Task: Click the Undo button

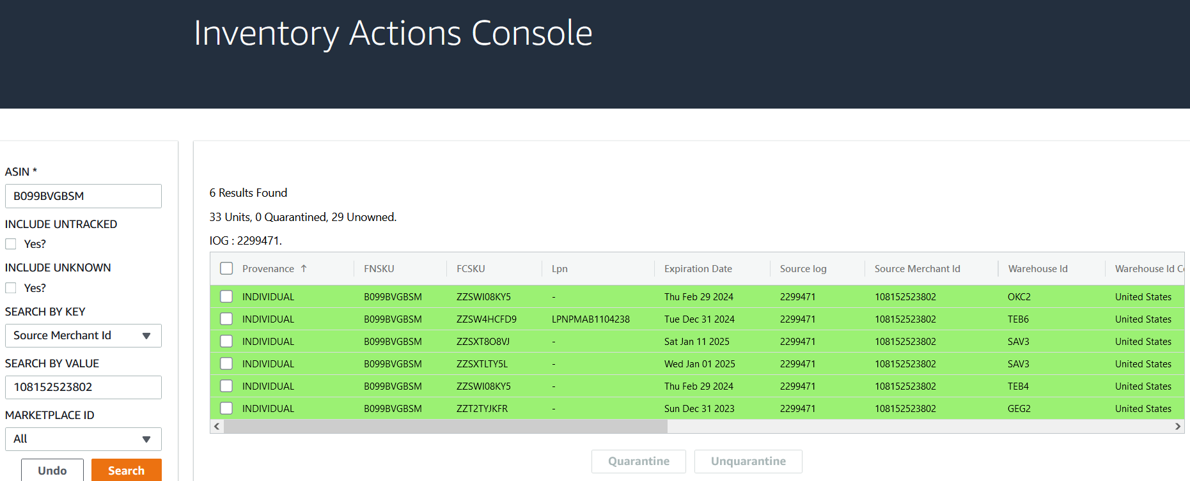Action: [52, 470]
